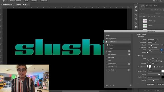This screenshot has height=92, width=164.
Task: Lock image pixels brush icon
Action: 147,16
